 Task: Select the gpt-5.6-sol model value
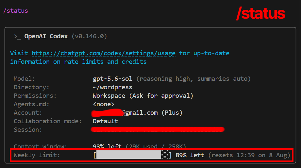112,79
